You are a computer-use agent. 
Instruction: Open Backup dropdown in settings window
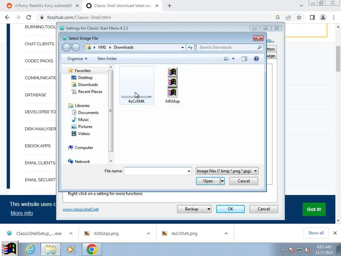click(194, 209)
